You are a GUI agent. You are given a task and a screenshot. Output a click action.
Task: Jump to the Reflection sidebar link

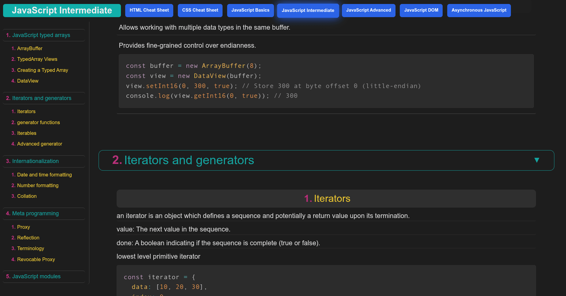pyautogui.click(x=28, y=238)
